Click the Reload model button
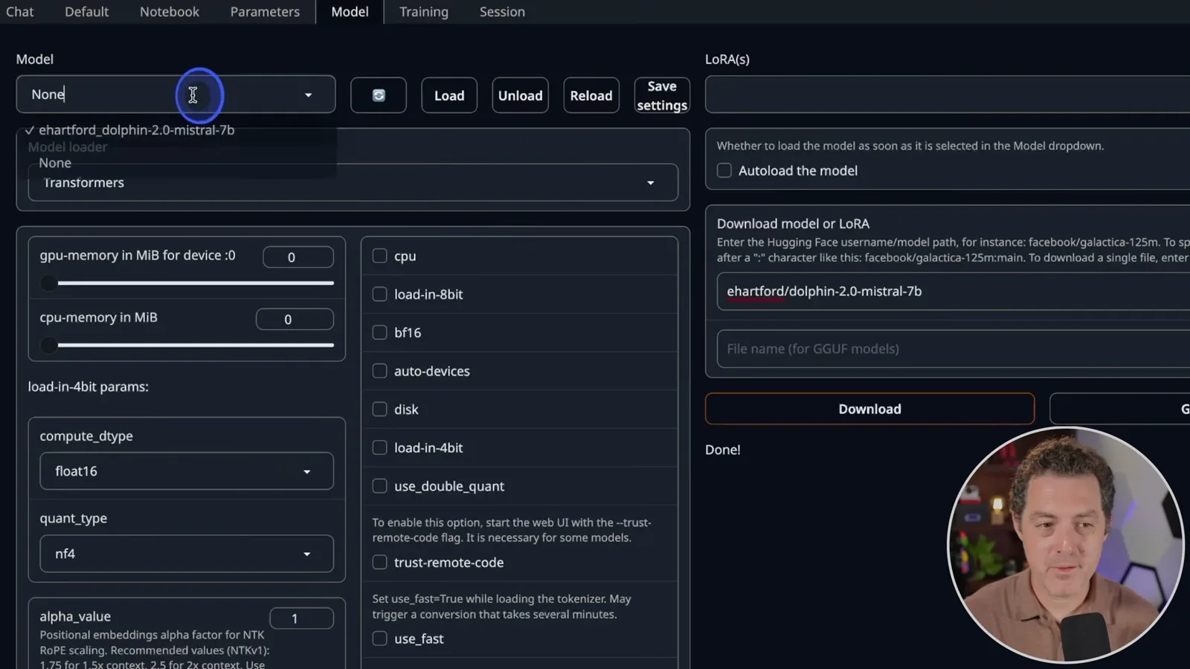Viewport: 1190px width, 669px height. [591, 95]
